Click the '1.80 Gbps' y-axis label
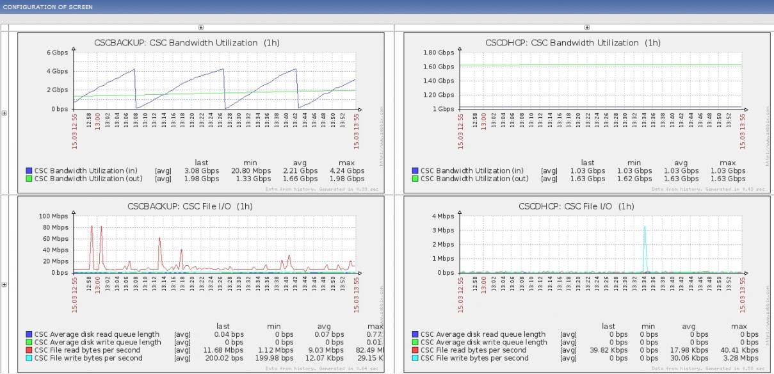The width and height of the screenshot is (774, 374). pyautogui.click(x=439, y=53)
